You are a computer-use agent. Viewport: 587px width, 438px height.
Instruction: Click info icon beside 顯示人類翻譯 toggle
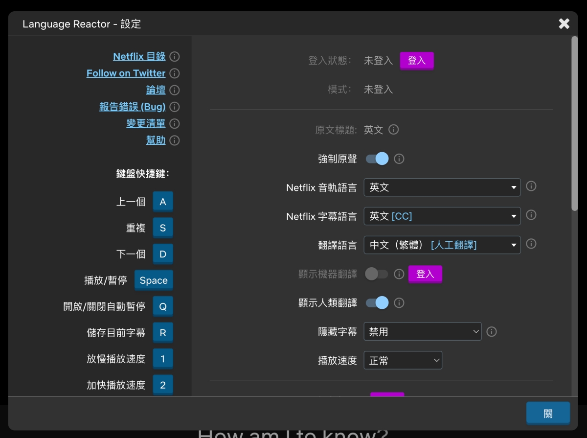pos(399,303)
